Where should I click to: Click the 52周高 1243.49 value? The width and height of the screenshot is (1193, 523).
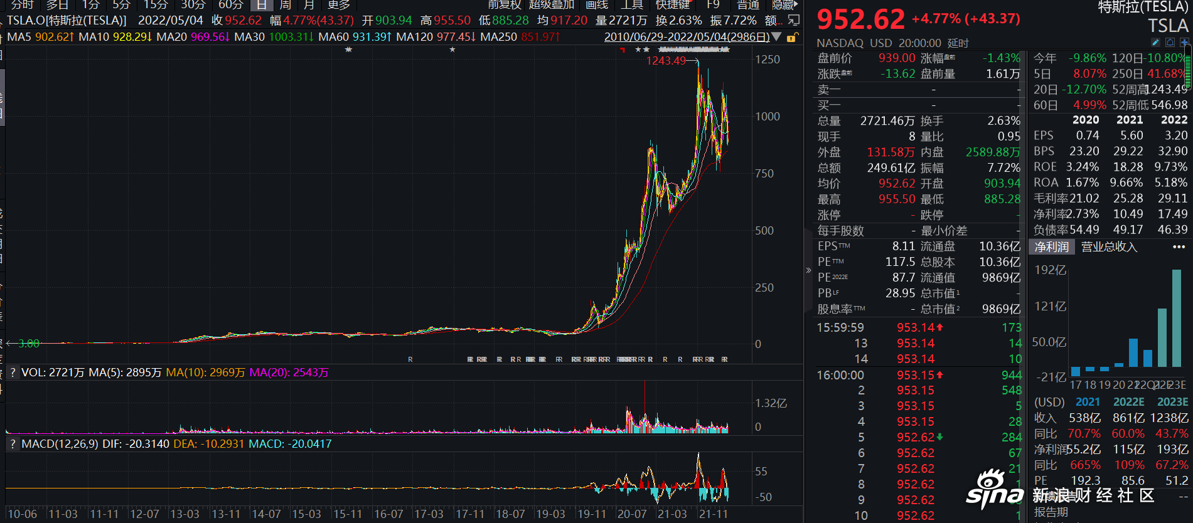coord(1167,90)
